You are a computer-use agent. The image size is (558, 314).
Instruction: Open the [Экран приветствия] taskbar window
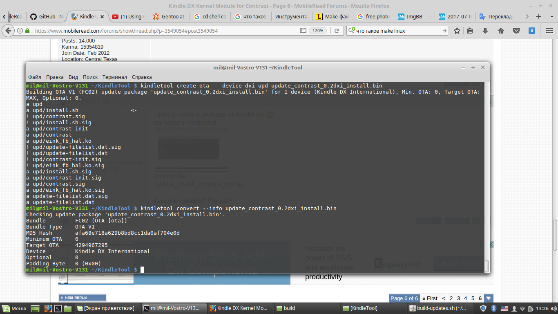[x=107, y=308]
